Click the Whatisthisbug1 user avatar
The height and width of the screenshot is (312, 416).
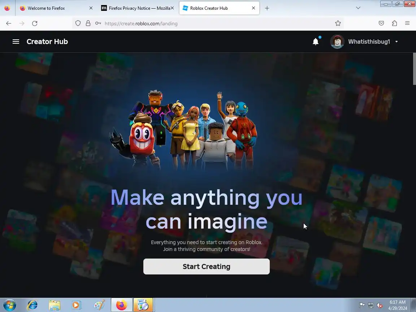point(337,42)
